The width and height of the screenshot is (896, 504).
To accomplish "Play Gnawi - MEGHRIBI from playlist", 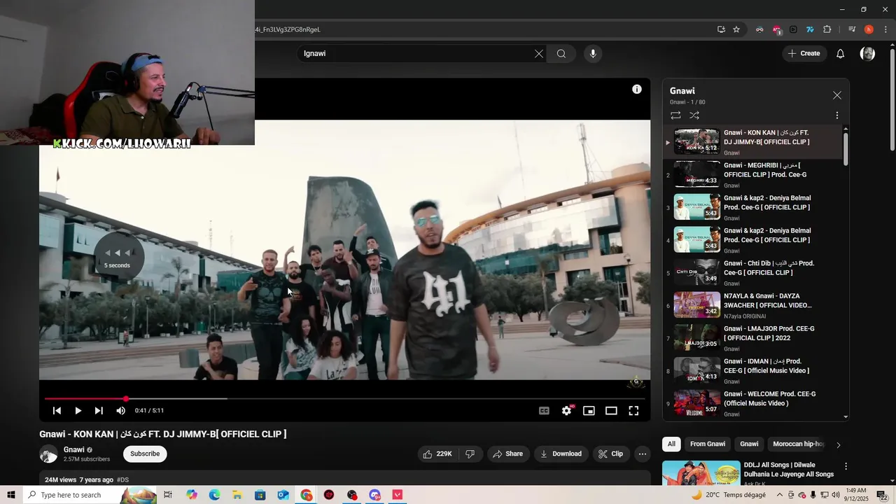I will click(x=753, y=175).
